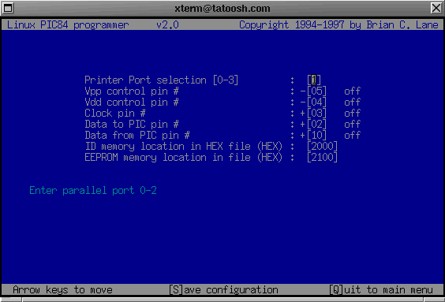Select the Vdd control pin field [04]

(316, 102)
